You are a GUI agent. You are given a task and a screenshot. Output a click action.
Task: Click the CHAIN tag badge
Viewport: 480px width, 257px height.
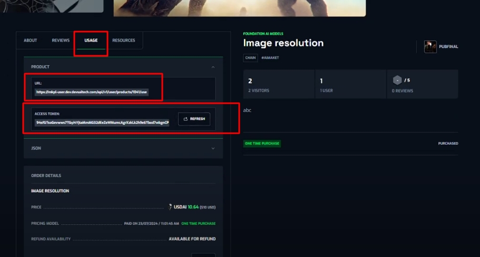250,57
